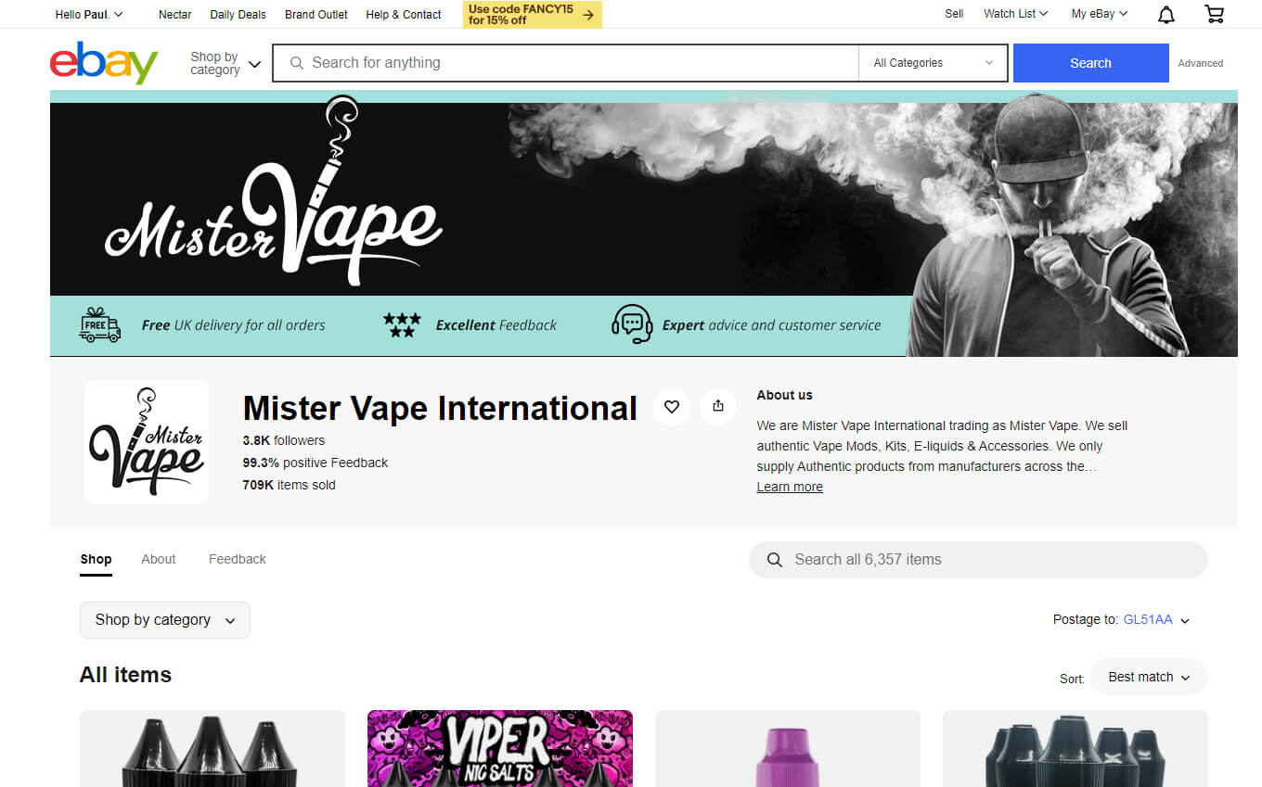Click the 99.3% positive Feedback text
The image size is (1262, 787).
pos(315,463)
